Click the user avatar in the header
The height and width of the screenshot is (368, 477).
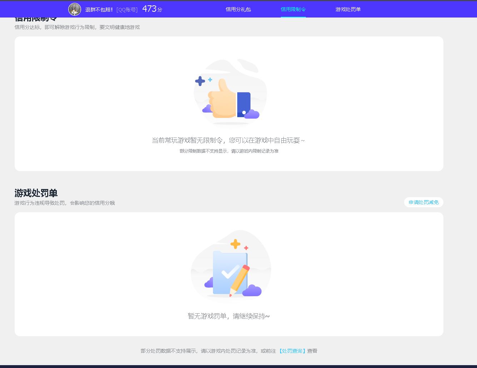[x=75, y=9]
